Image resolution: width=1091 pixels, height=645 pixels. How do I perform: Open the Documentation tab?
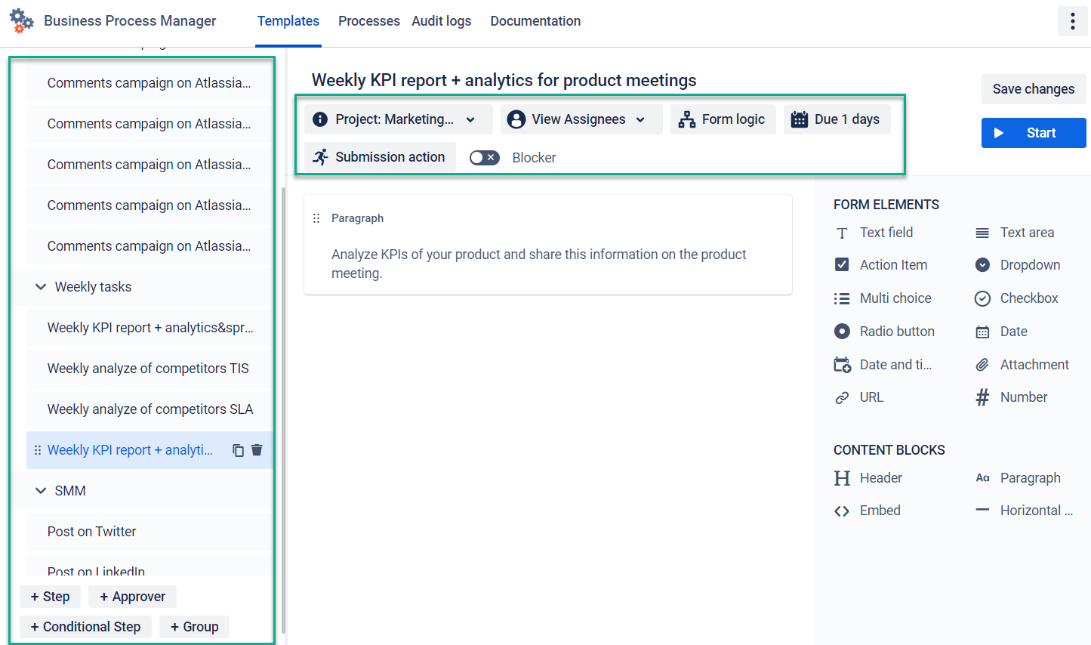(x=535, y=21)
